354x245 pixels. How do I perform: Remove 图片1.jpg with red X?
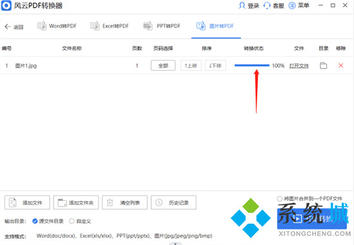coord(341,66)
